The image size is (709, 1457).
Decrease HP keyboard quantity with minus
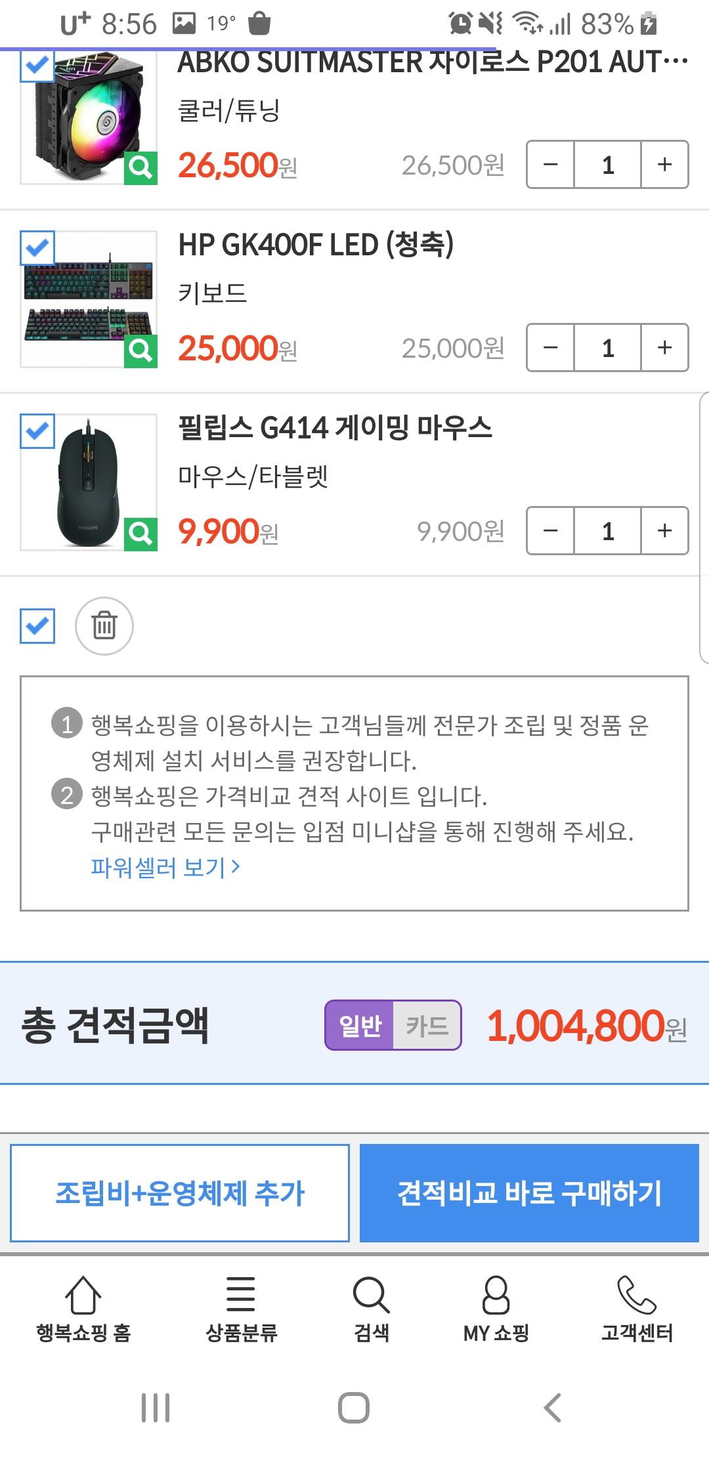(x=551, y=348)
